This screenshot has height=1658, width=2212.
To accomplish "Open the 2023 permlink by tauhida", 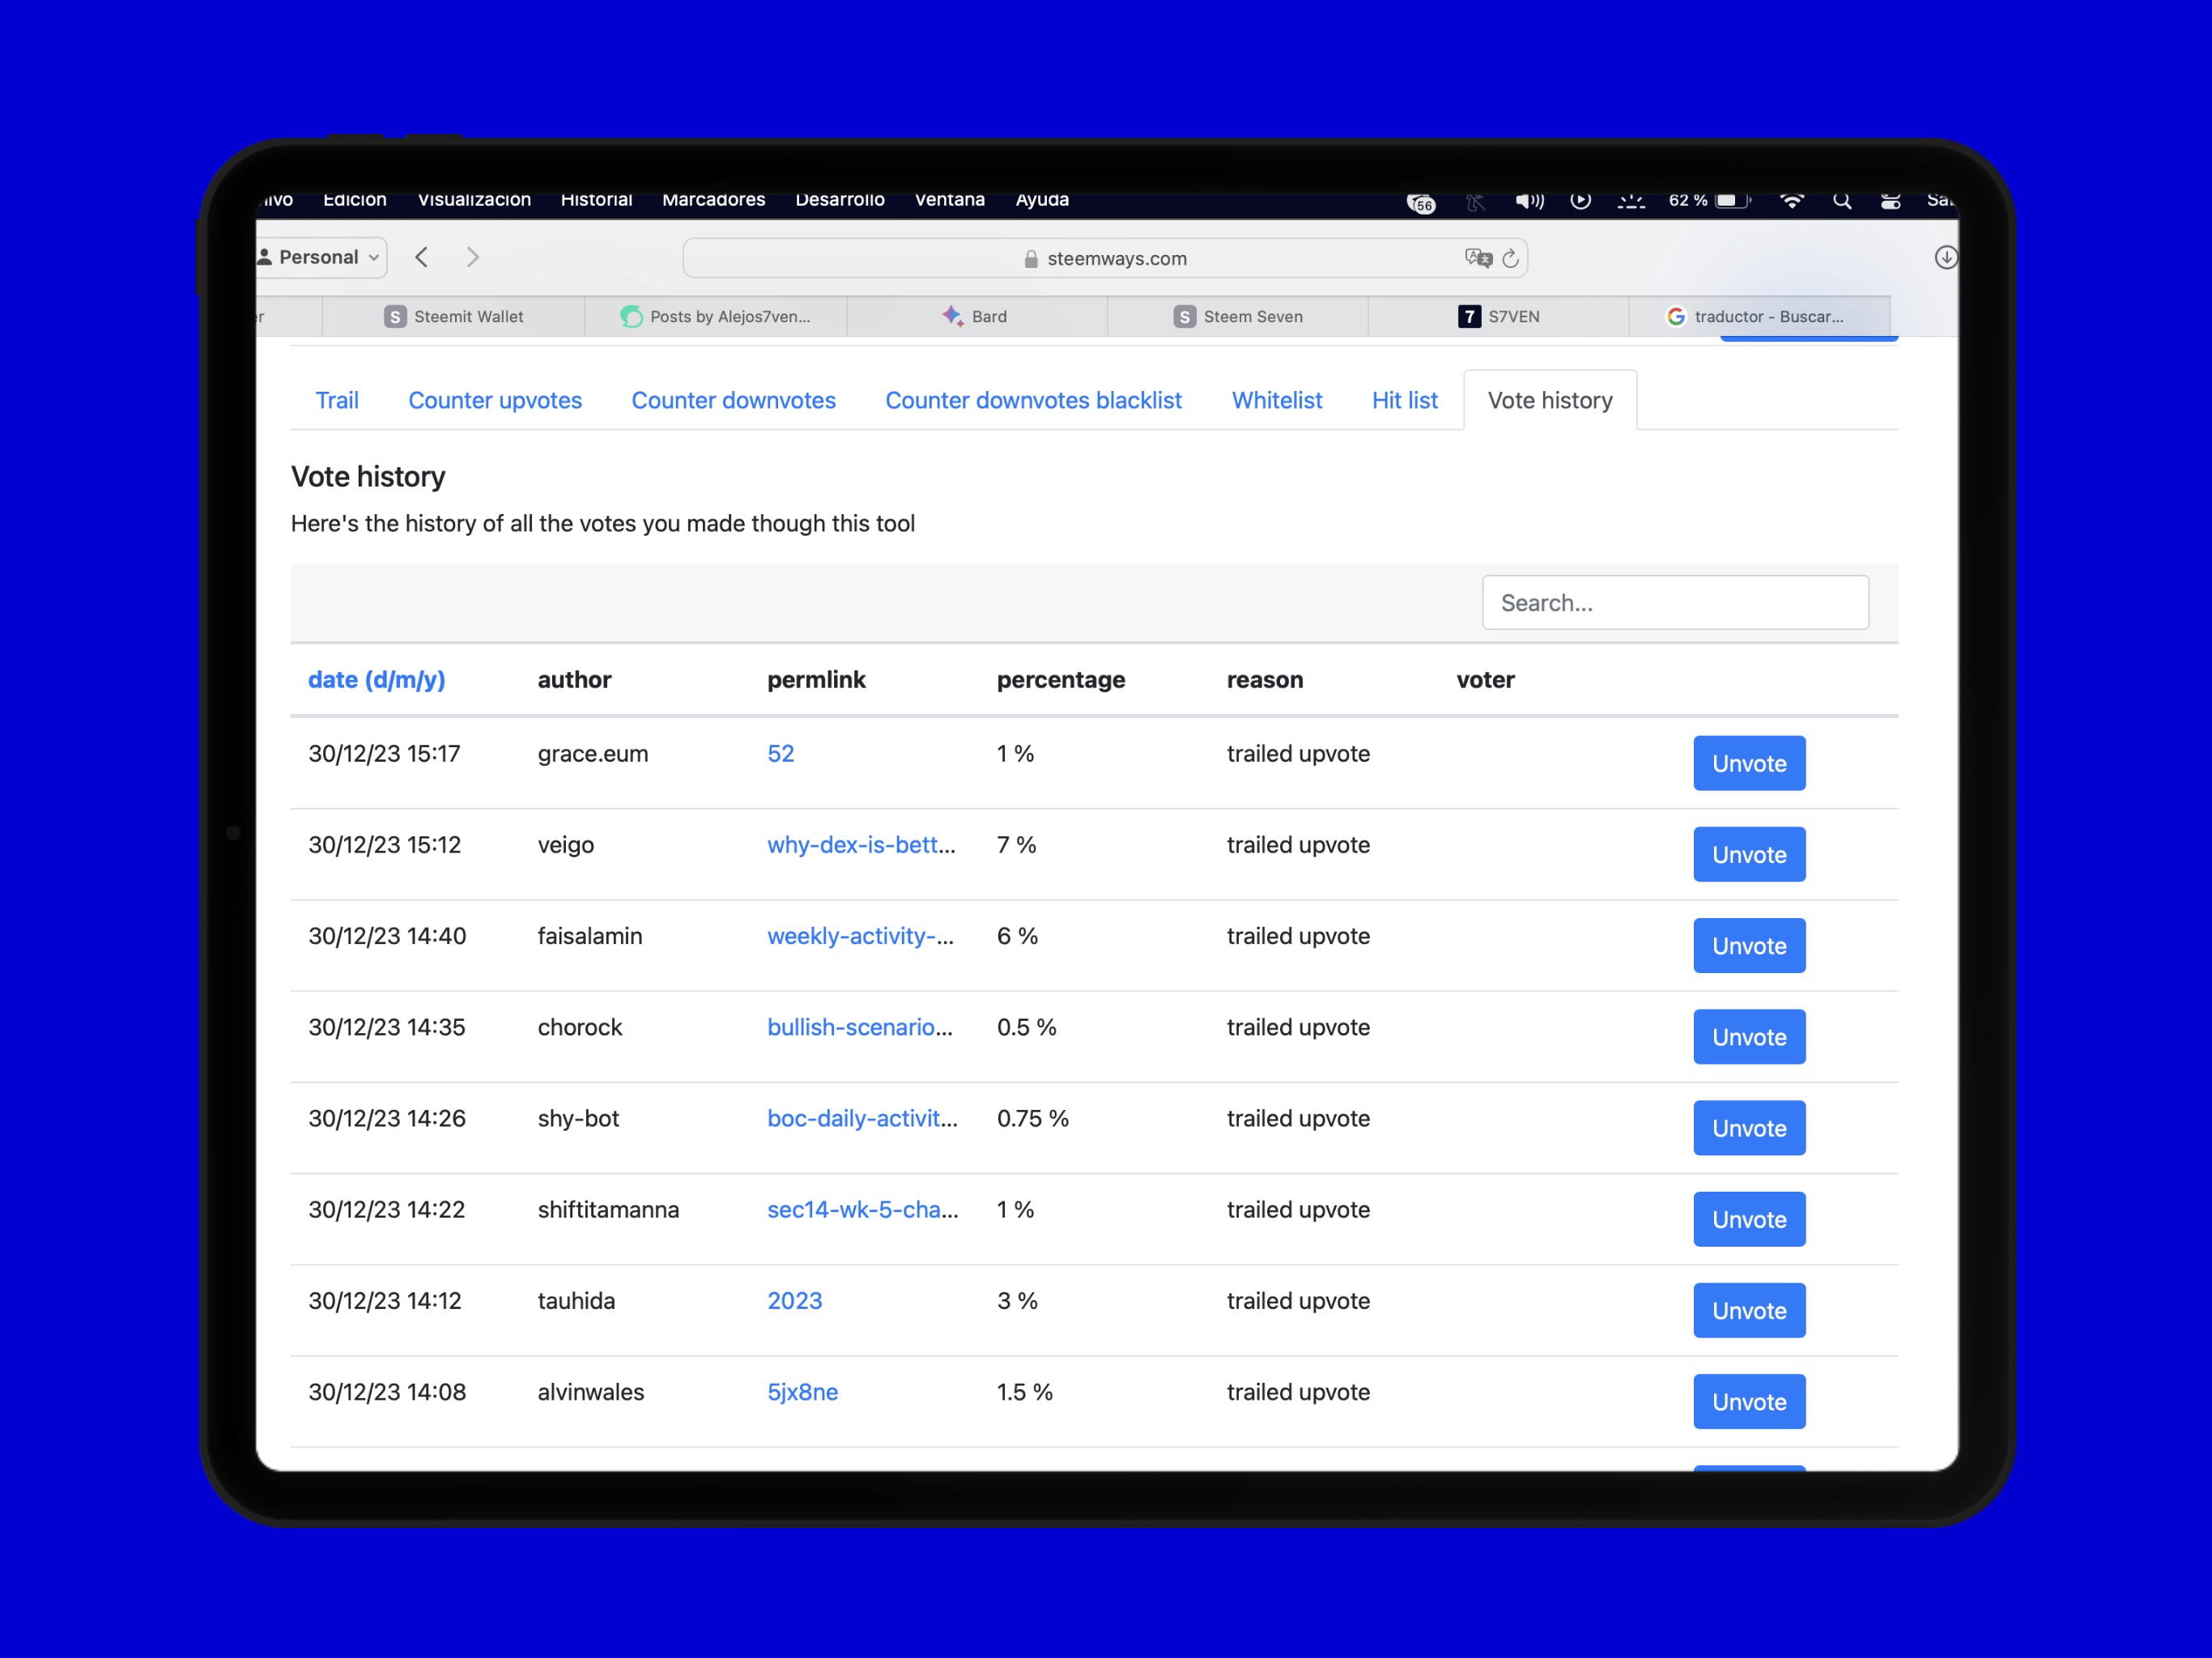I will click(x=795, y=1300).
